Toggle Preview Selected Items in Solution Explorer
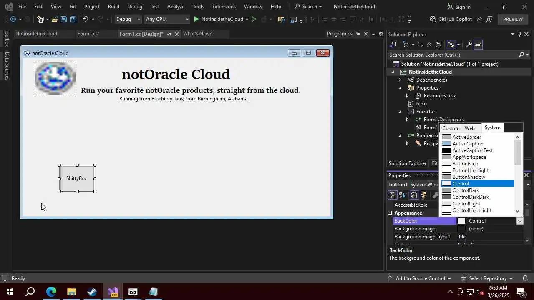Image resolution: width=534 pixels, height=300 pixels. click(x=478, y=45)
